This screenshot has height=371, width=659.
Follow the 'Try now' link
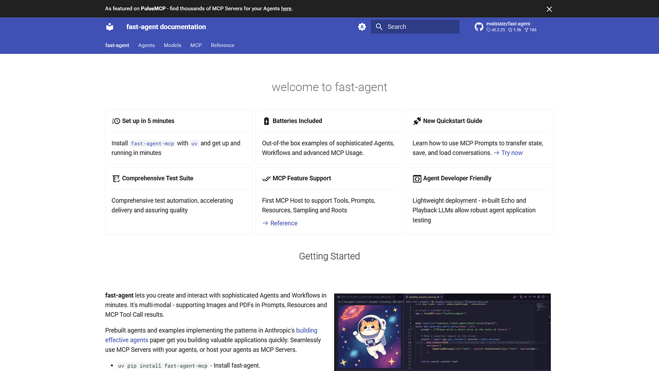click(x=508, y=153)
